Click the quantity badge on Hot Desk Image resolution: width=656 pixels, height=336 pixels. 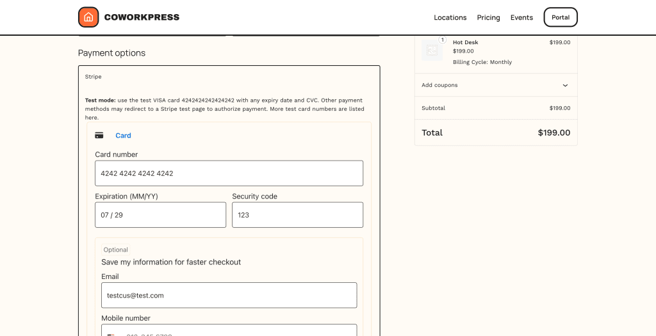pos(442,40)
